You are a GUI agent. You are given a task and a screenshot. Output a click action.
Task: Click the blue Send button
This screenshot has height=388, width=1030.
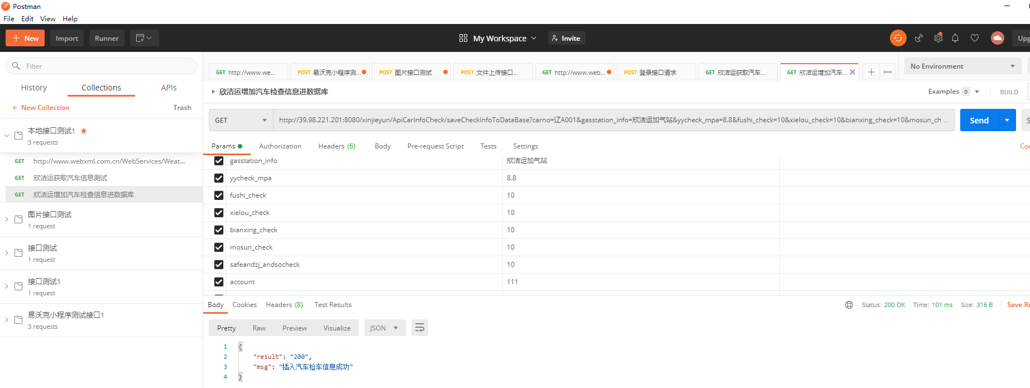click(979, 120)
